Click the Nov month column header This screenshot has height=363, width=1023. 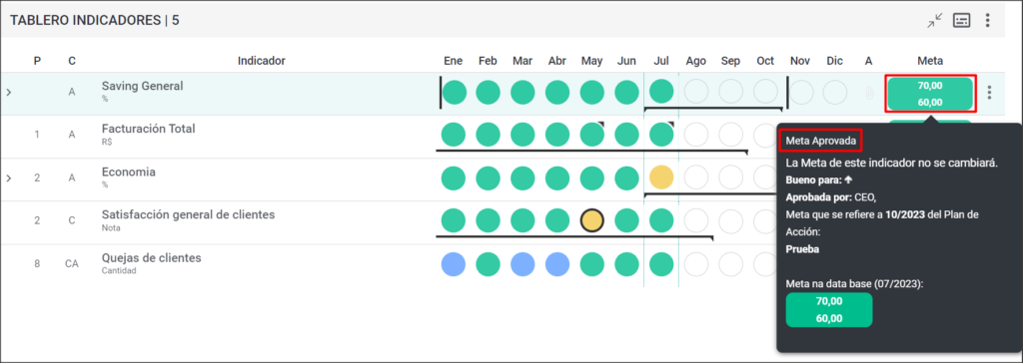click(800, 61)
